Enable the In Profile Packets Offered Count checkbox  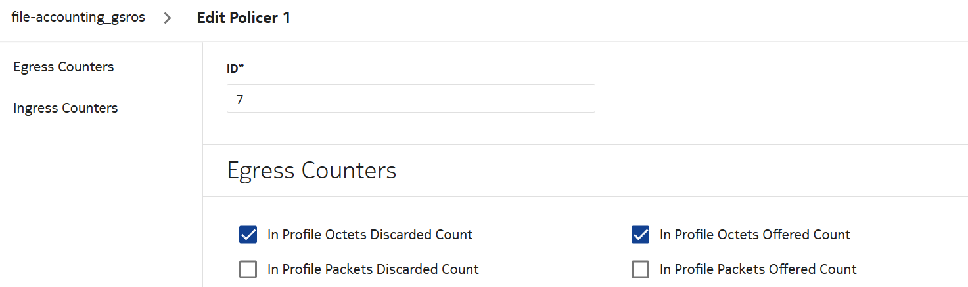coord(640,269)
